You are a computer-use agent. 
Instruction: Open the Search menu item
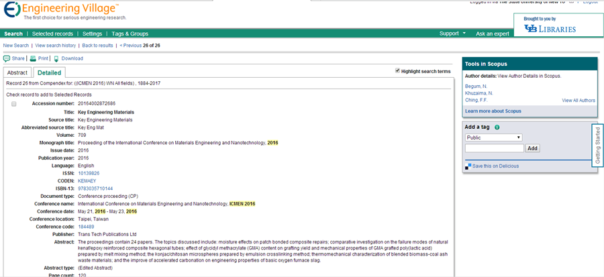point(13,34)
